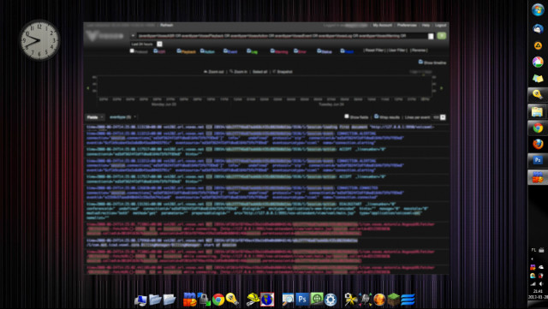This screenshot has width=548, height=309.
Task: Open Preferences in the top bar
Action: pyautogui.click(x=407, y=25)
